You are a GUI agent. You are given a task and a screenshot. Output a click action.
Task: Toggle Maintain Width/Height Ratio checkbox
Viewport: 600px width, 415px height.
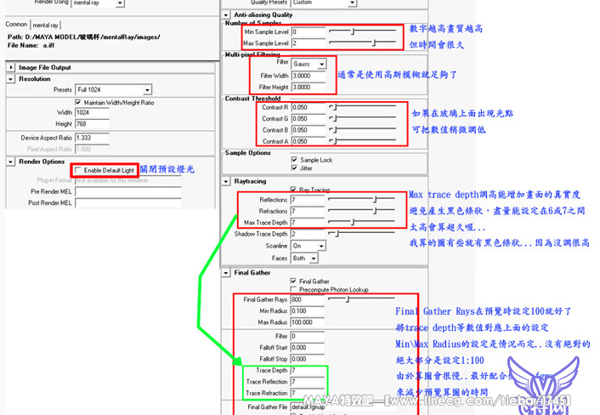tap(78, 102)
